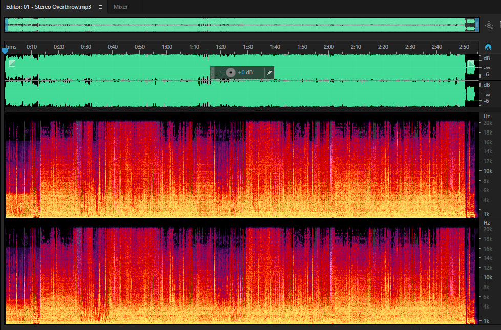Click the blue headphone preview icon
This screenshot has height=330, width=501.
coord(488,47)
